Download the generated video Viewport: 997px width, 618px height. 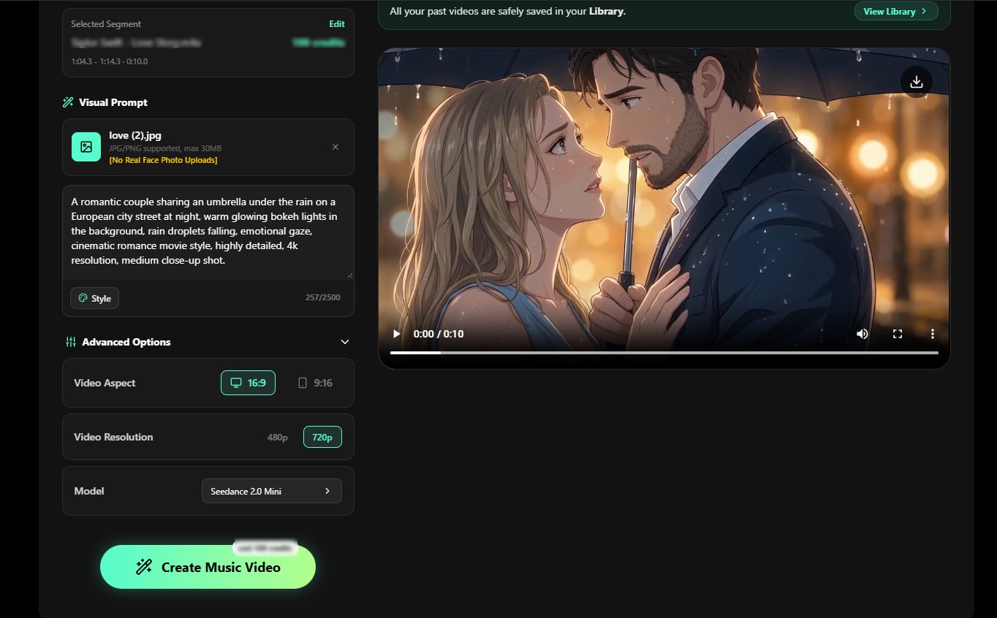point(916,82)
